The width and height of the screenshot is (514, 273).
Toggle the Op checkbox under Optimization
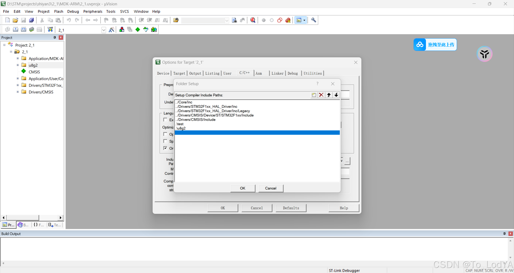point(165,134)
